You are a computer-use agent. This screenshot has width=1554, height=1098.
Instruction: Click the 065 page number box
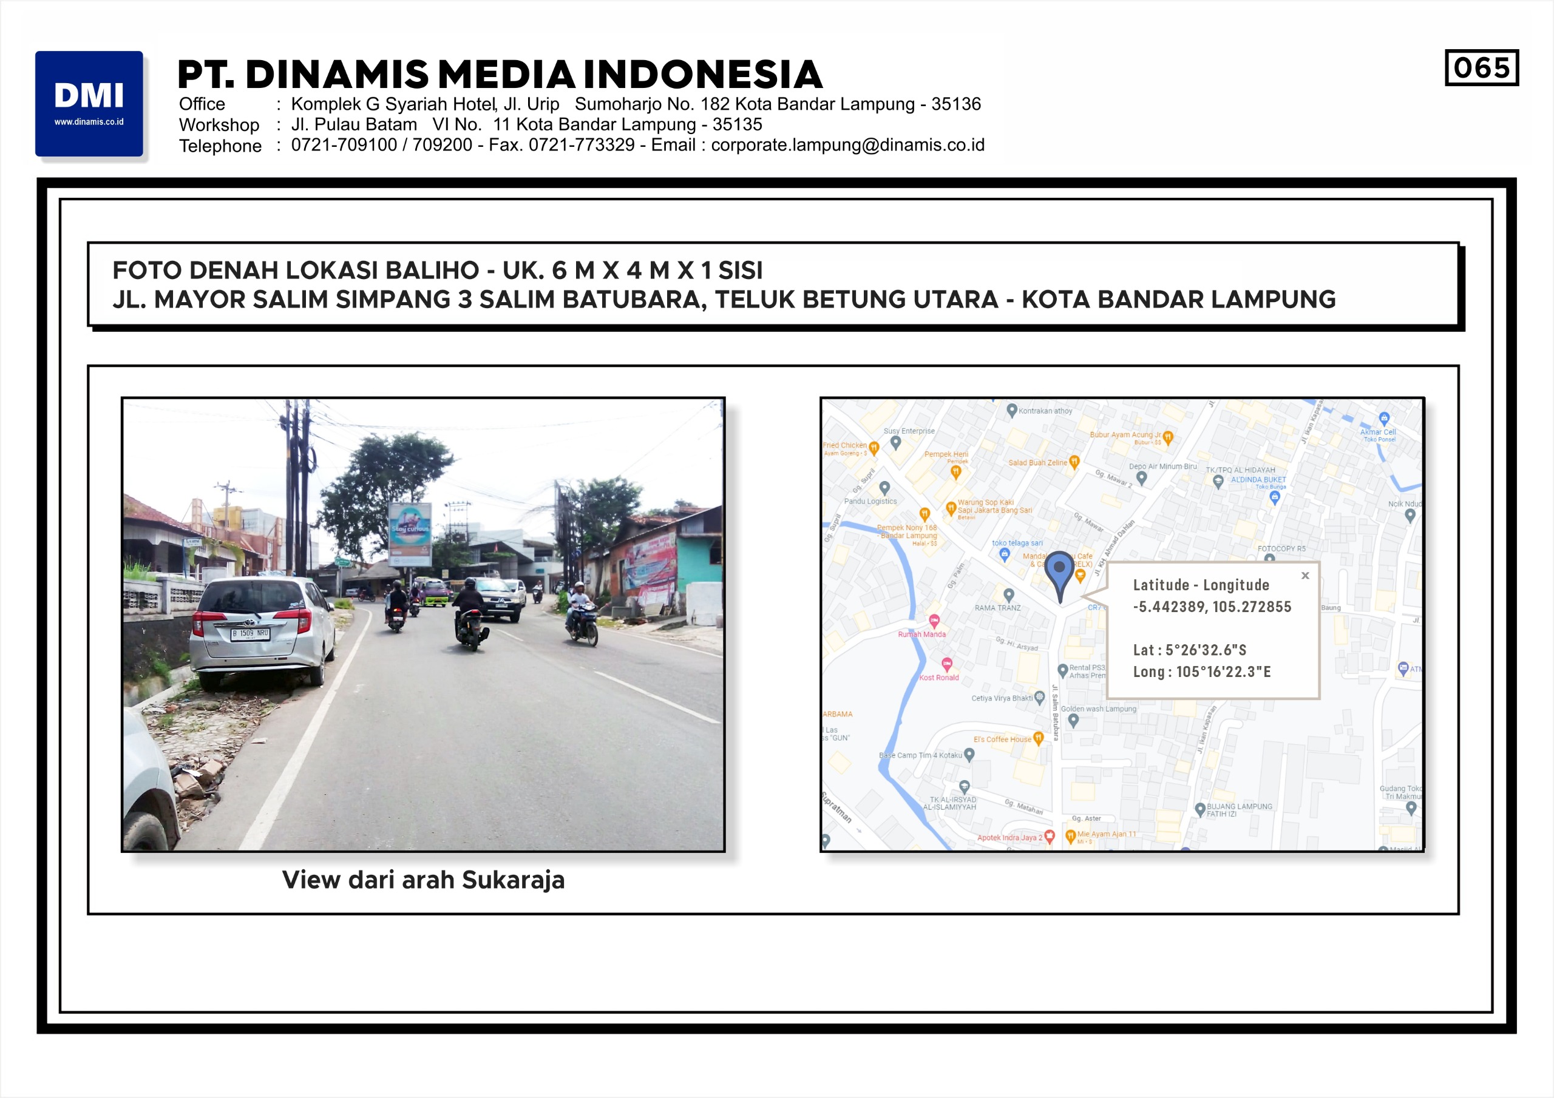[1482, 68]
